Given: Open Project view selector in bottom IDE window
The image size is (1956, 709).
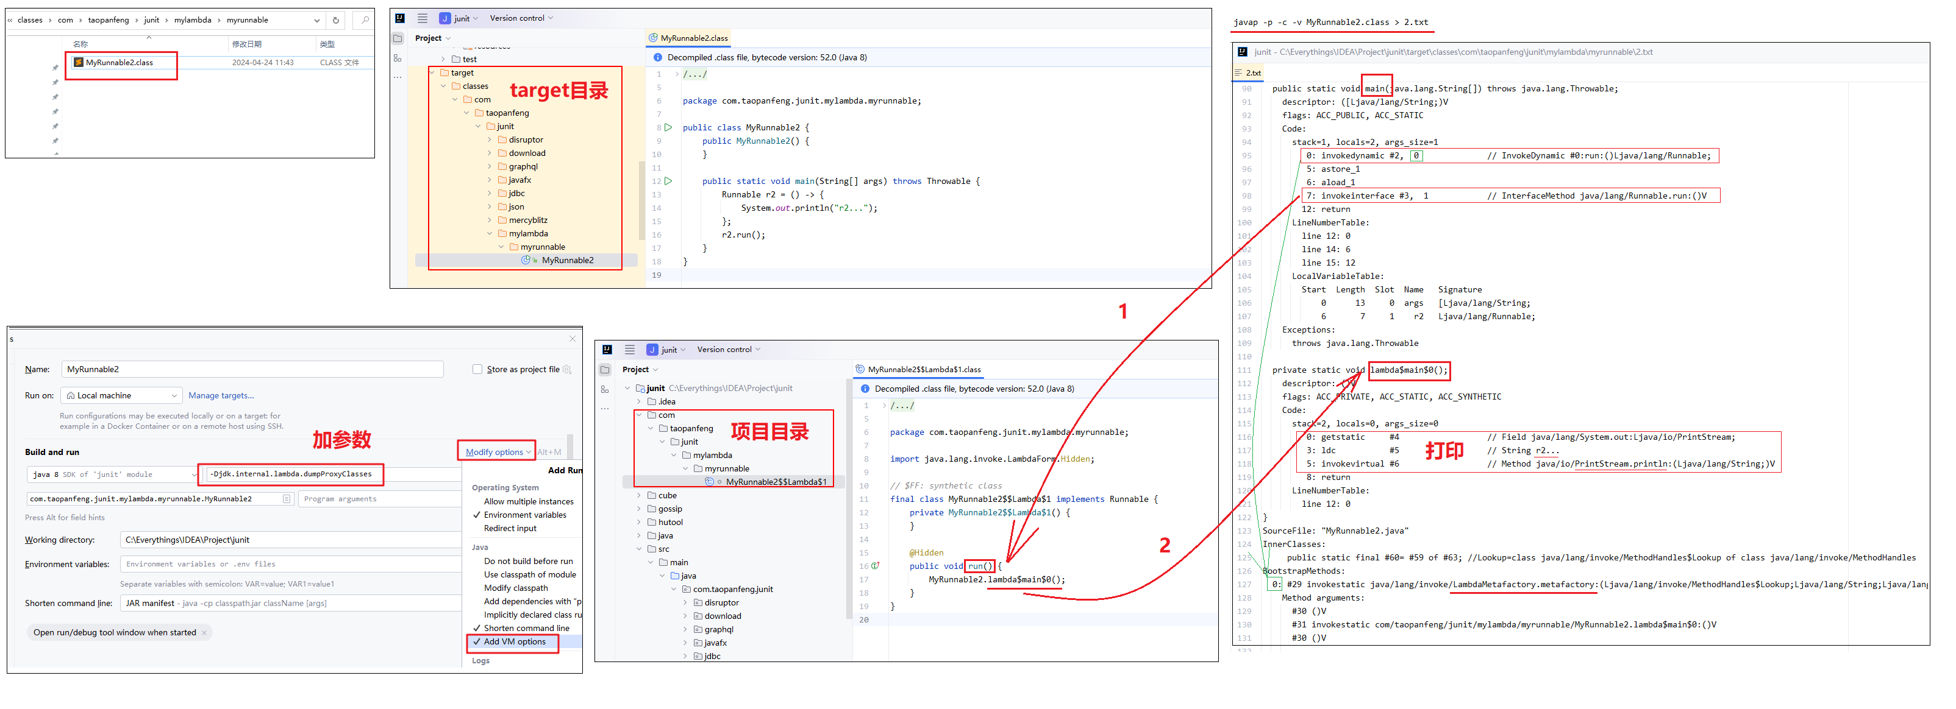Looking at the screenshot, I should 640,370.
